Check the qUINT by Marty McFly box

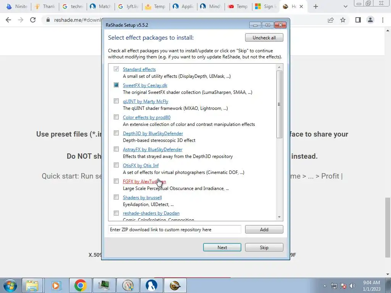116,101
